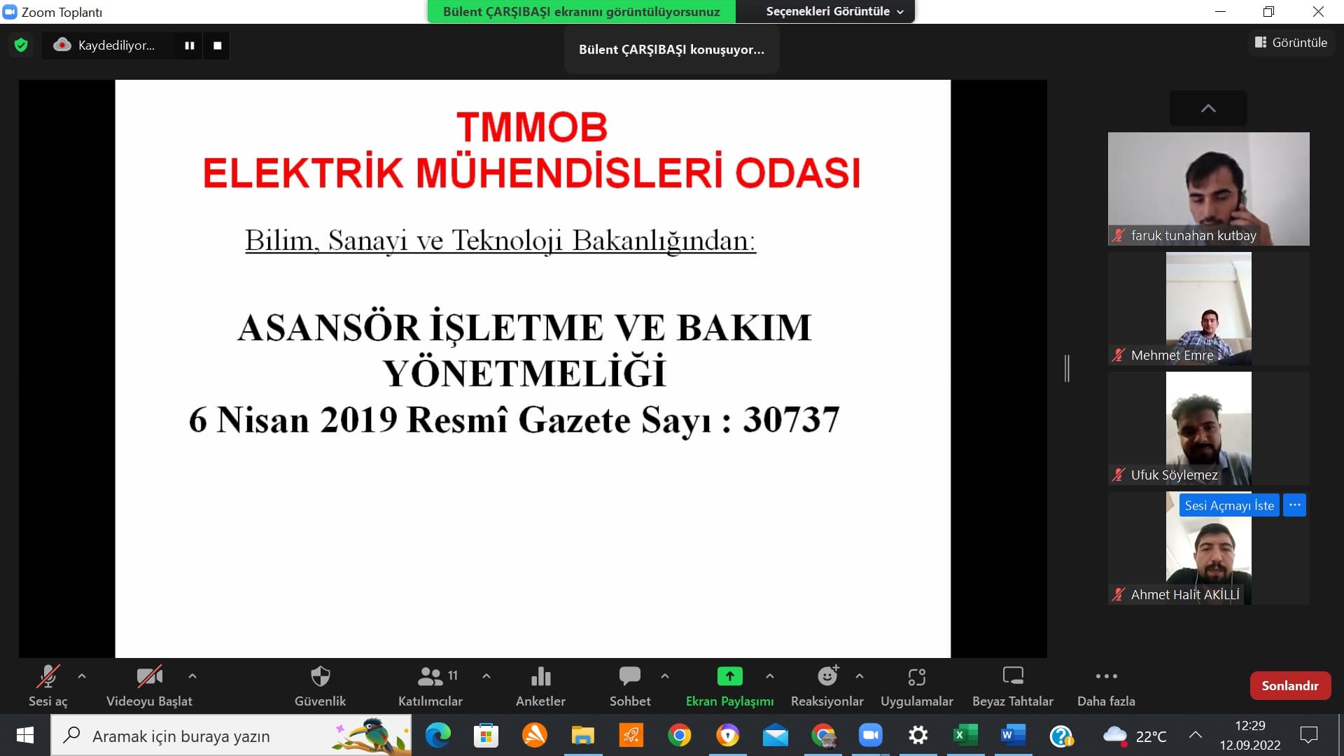This screenshot has height=756, width=1344.
Task: Open Reaksiyonlar emoji reactions
Action: click(x=827, y=686)
